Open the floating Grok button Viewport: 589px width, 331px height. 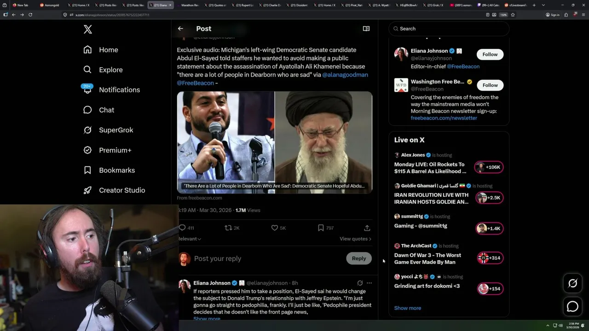click(572, 284)
